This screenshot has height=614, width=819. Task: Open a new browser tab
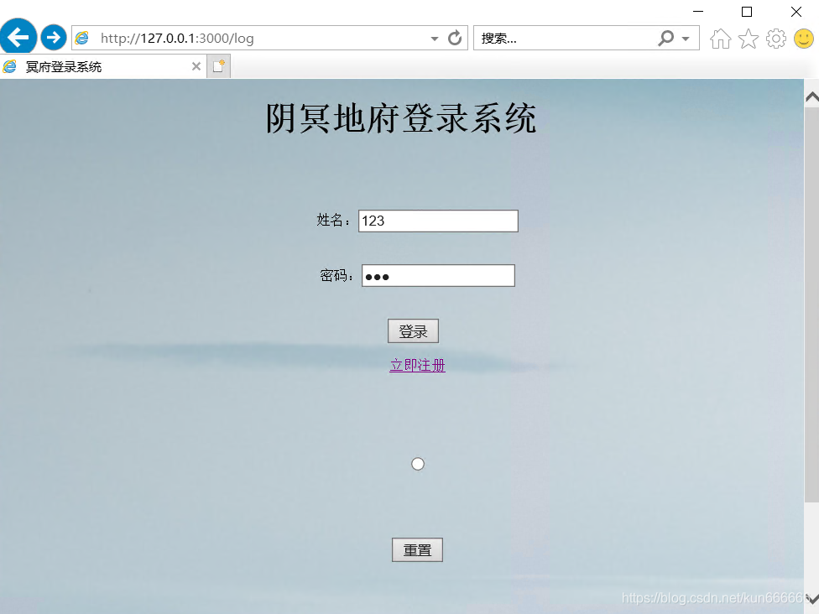click(218, 65)
